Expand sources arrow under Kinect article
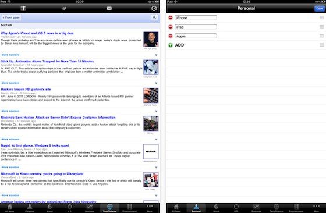The height and width of the screenshot is (213, 326). click(x=157, y=196)
